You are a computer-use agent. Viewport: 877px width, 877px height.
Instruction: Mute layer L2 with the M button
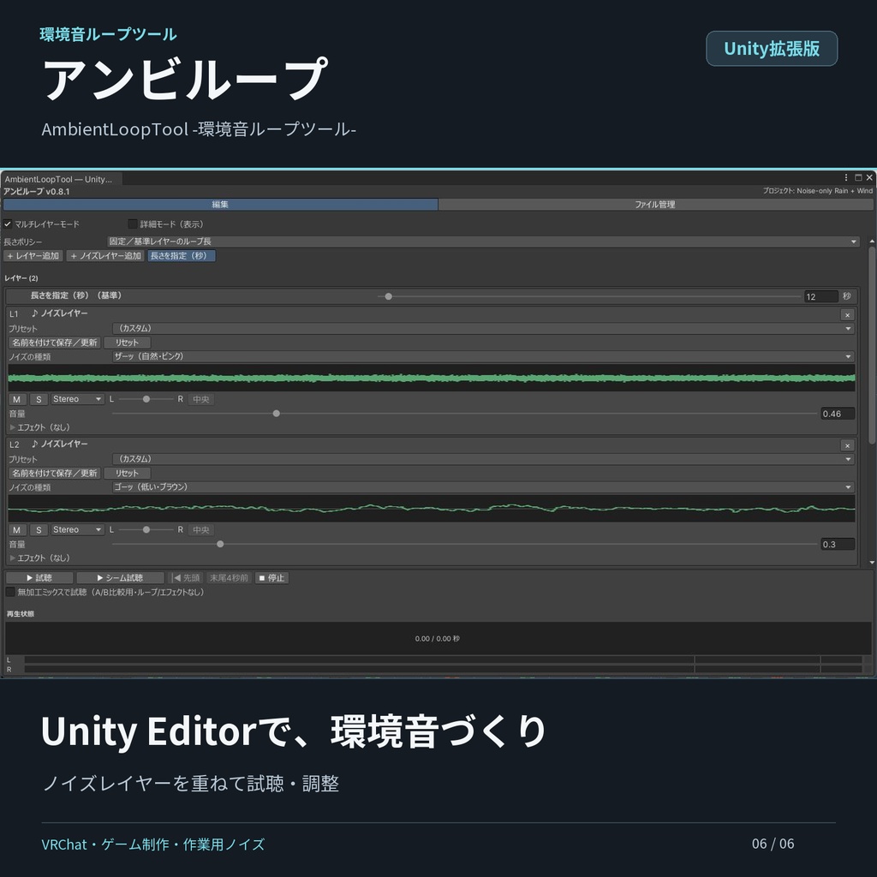(17, 529)
